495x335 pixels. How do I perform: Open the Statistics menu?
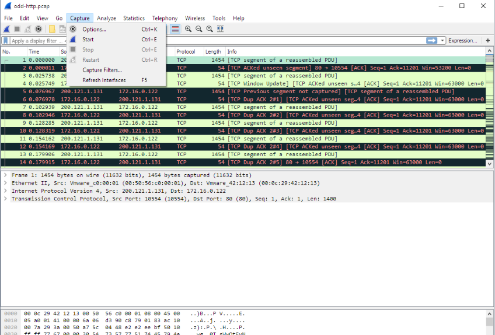[x=134, y=18]
